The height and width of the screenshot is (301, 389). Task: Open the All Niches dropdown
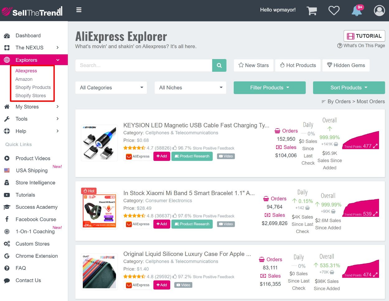[x=190, y=88]
